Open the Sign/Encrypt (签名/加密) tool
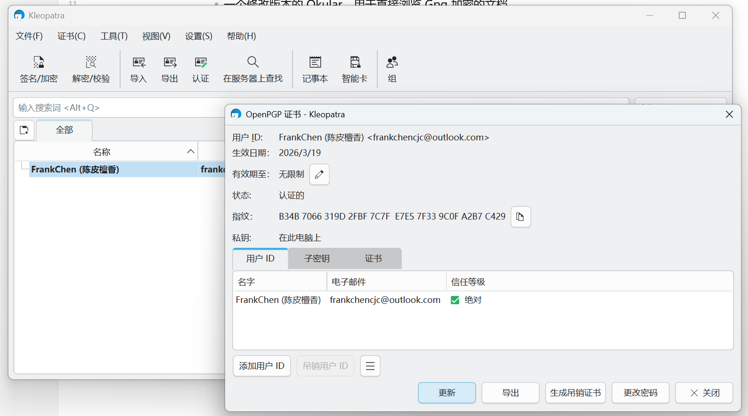The width and height of the screenshot is (748, 416). [x=39, y=69]
